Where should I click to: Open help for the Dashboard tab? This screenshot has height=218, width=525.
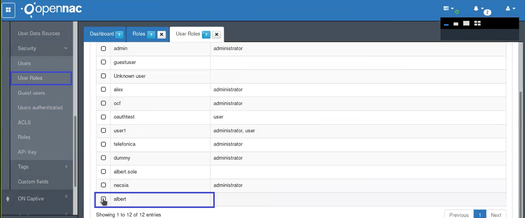[x=119, y=35]
